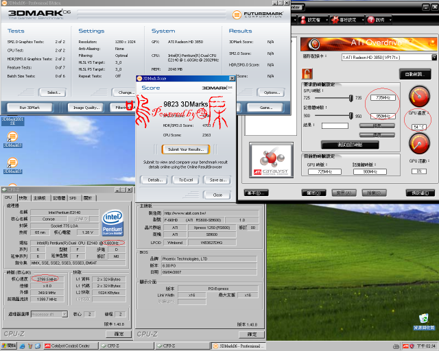Click Submit Your Results button
The height and width of the screenshot is (351, 439).
[186, 149]
